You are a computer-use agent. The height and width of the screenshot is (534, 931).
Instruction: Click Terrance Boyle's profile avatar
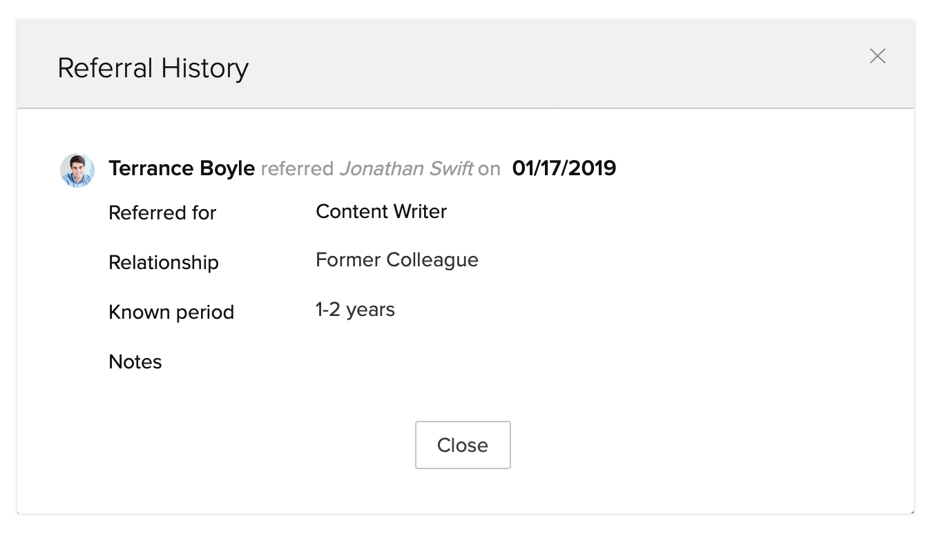(77, 170)
